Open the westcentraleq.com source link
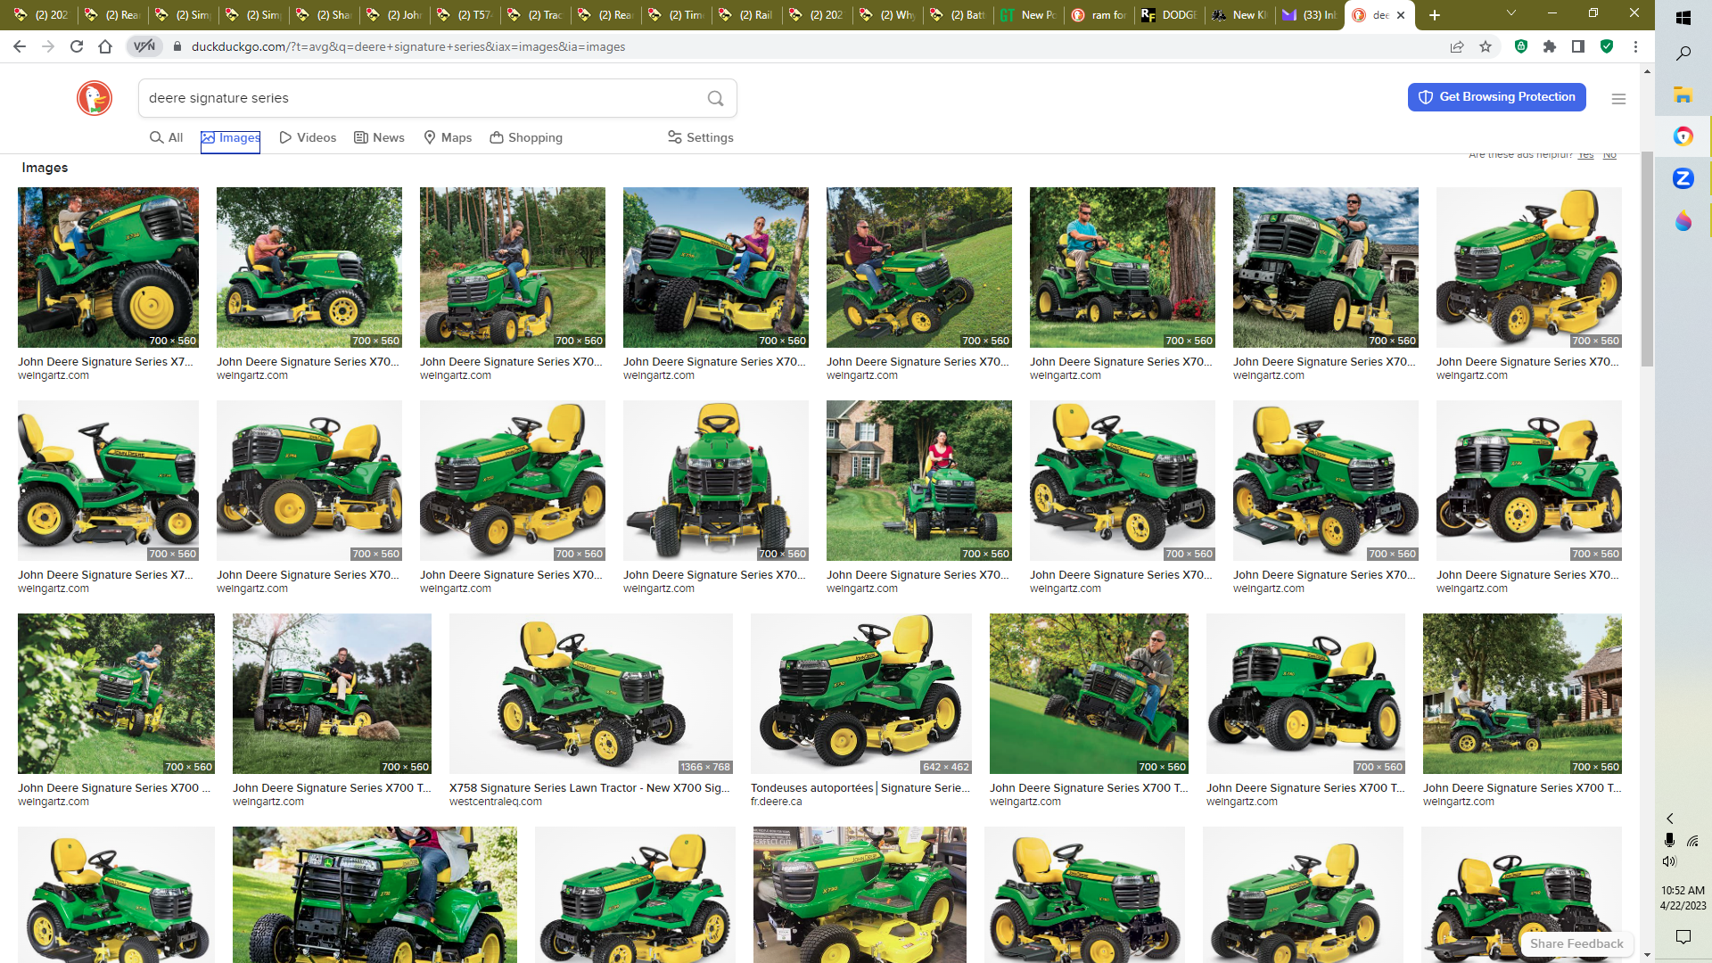The width and height of the screenshot is (1712, 963). [496, 802]
